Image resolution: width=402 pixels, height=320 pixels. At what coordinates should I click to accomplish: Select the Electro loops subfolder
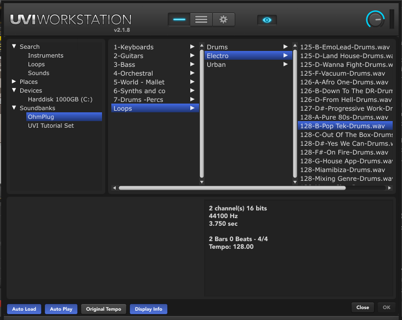tap(248, 55)
